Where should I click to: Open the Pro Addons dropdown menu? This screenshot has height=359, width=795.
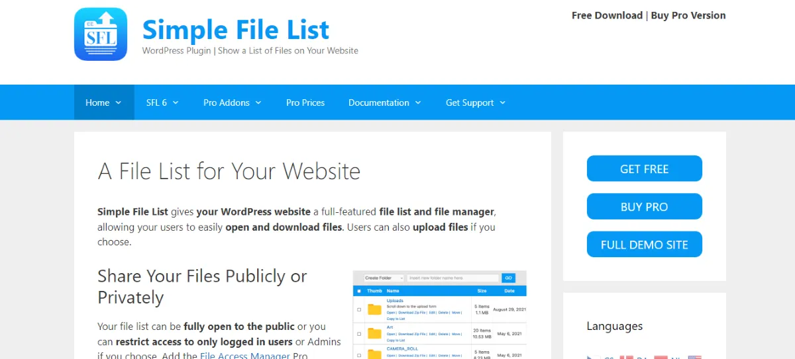coord(232,102)
